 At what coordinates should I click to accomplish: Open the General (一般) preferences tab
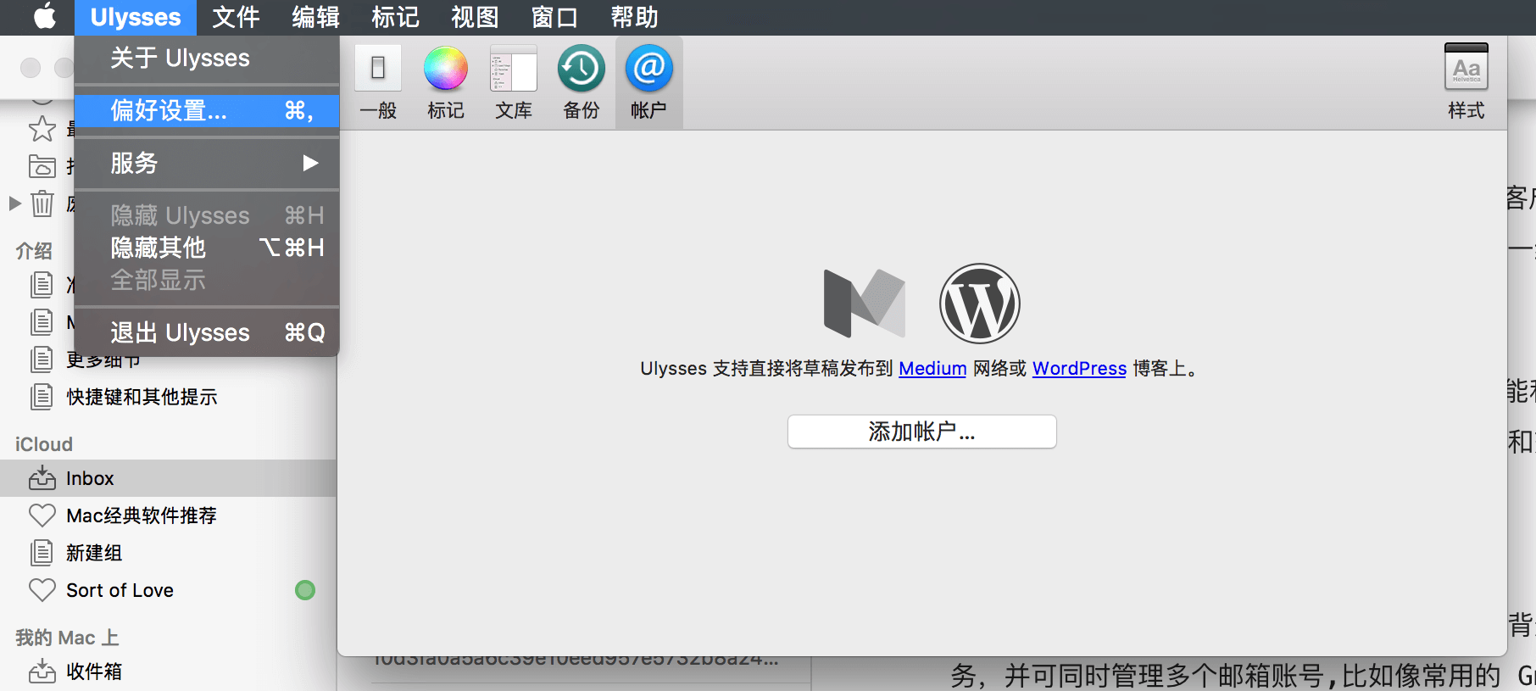[378, 83]
